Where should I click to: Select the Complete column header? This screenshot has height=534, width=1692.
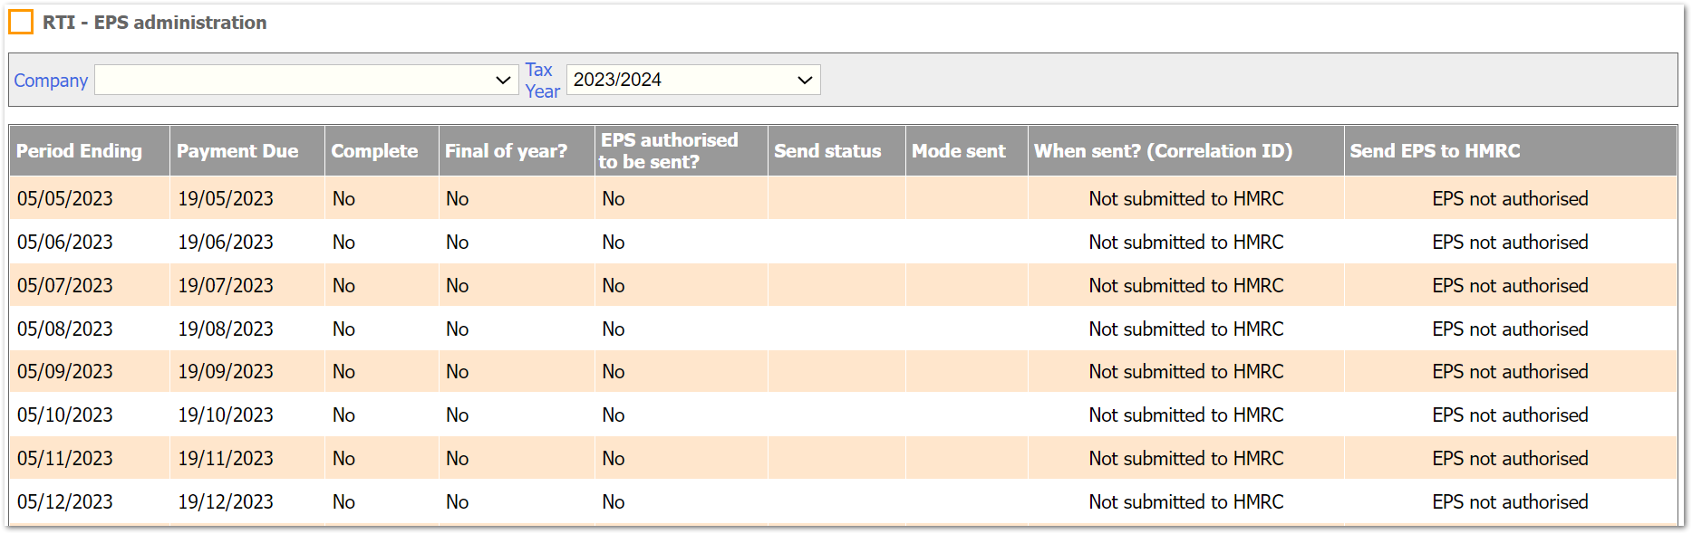point(374,151)
